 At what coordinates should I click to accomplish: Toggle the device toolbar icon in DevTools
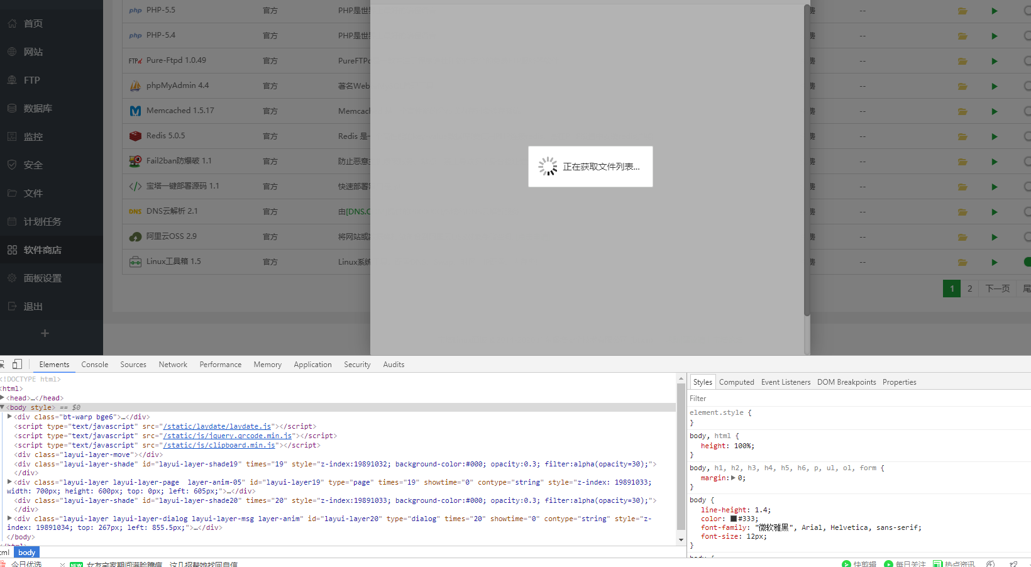point(17,364)
